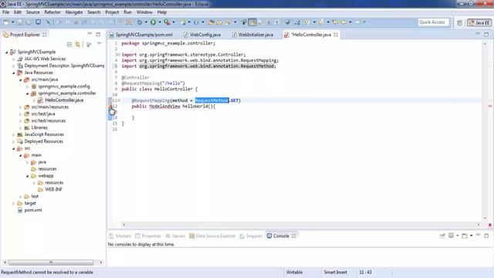Open the Navigate menu

click(74, 12)
